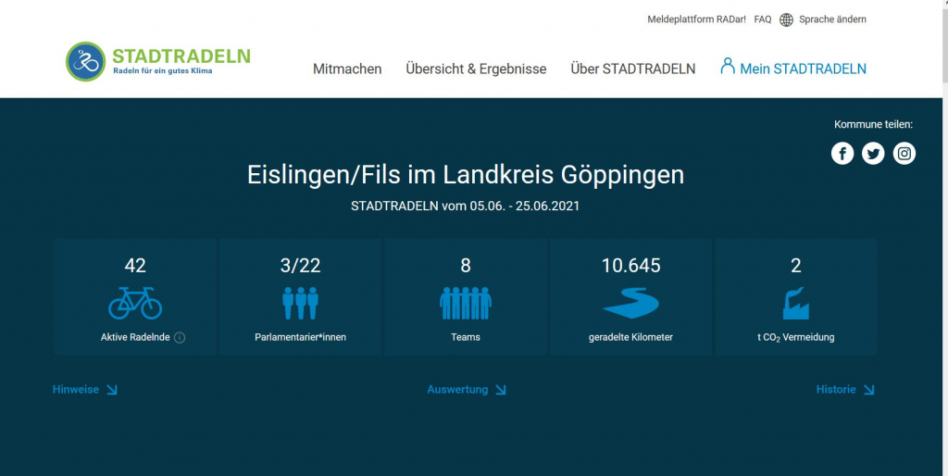
Task: Open the Meldeplattform RADar! link
Action: tap(695, 19)
